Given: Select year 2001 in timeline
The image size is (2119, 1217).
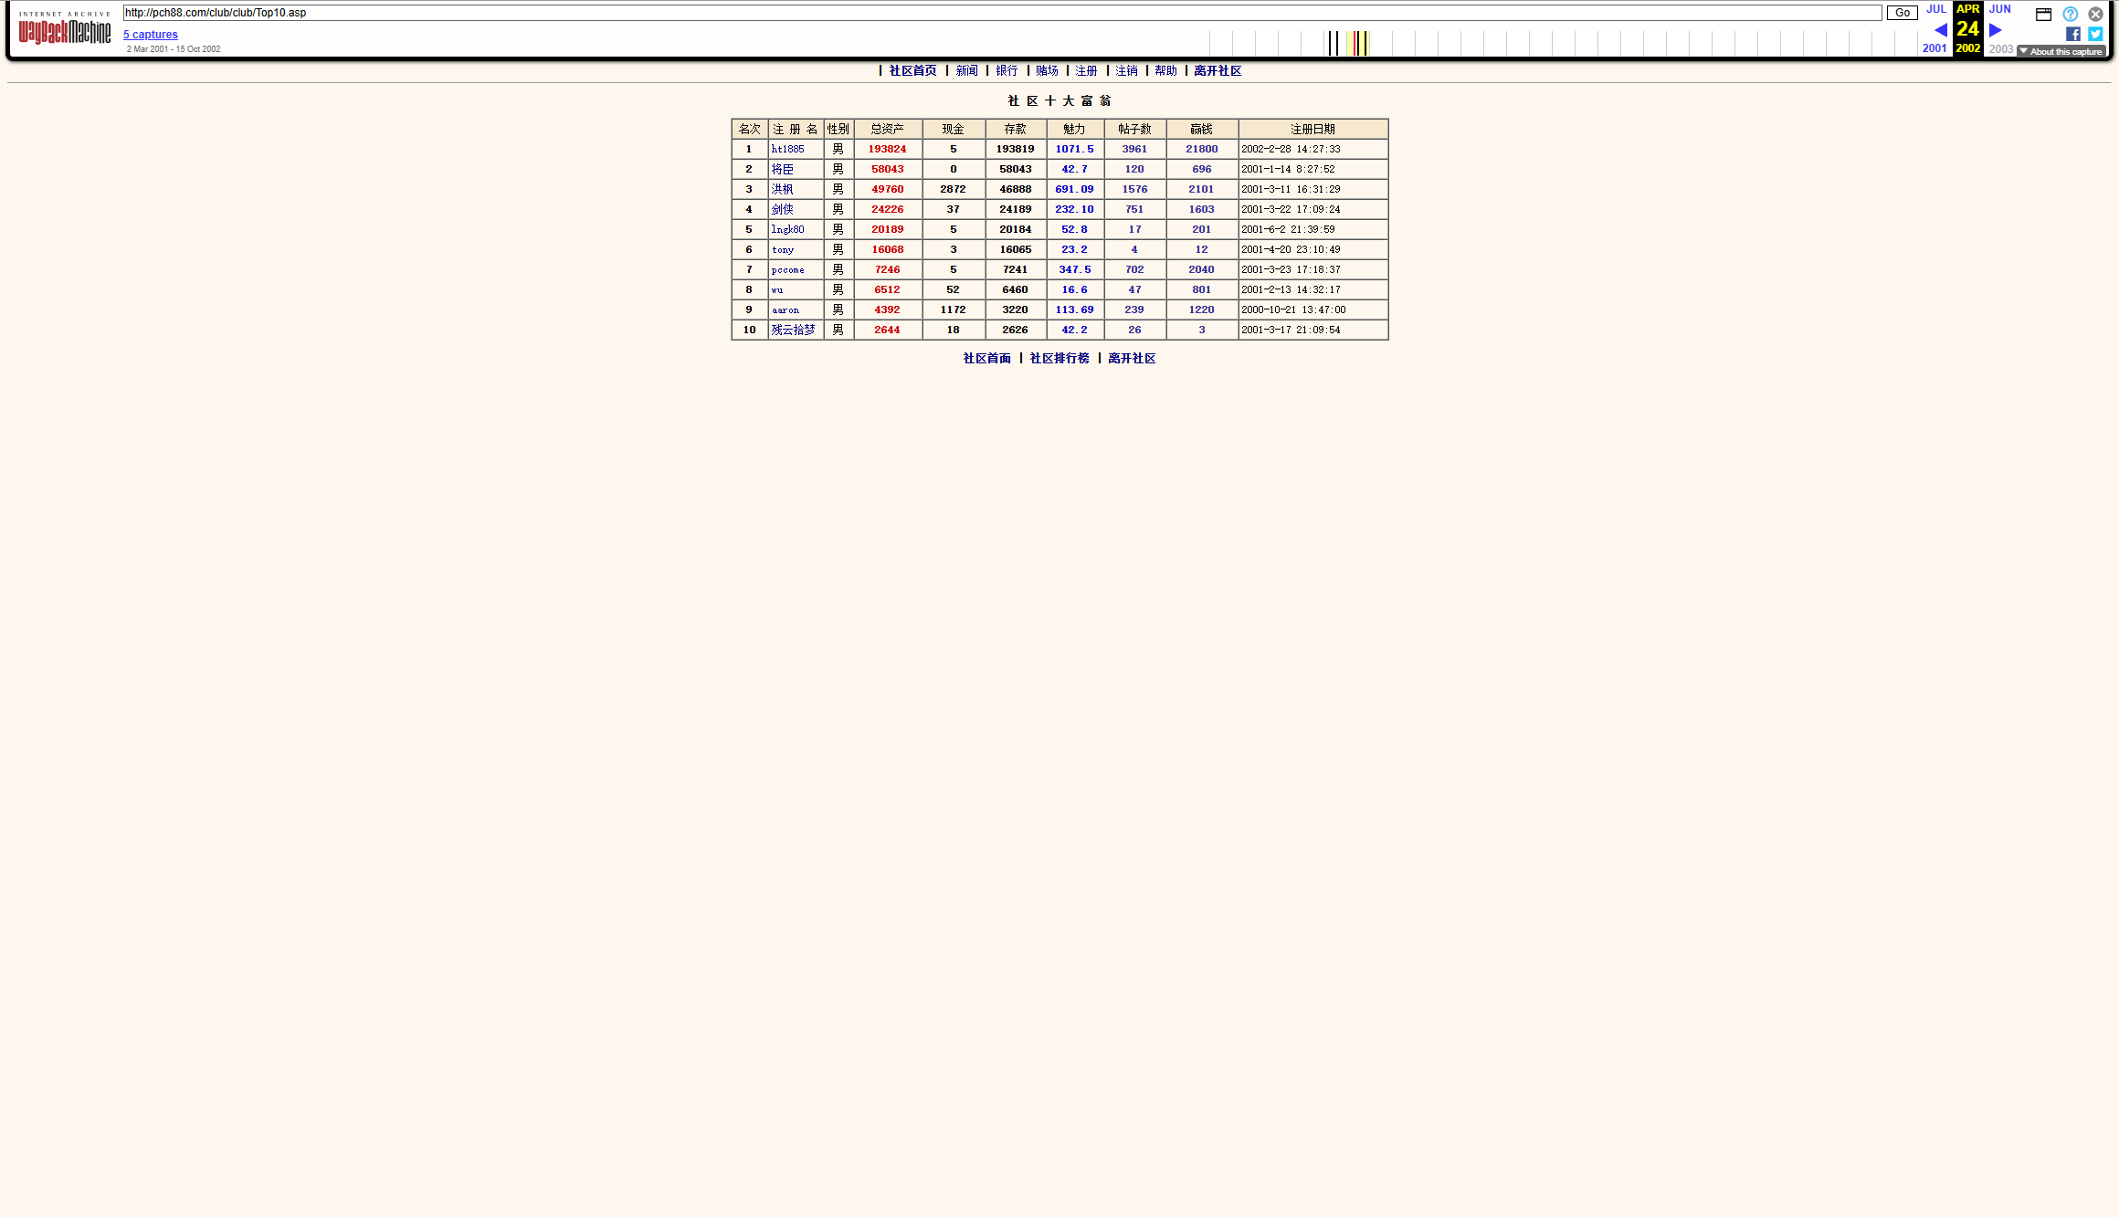Looking at the screenshot, I should (1935, 48).
